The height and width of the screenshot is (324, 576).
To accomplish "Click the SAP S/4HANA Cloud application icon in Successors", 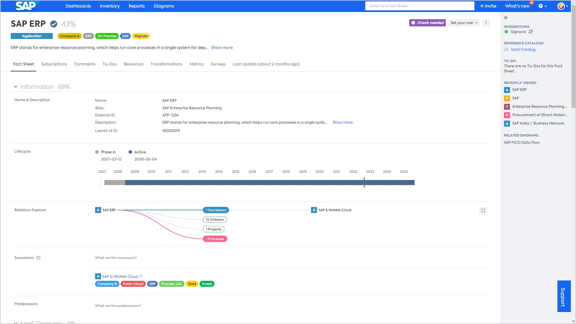I will [x=98, y=276].
